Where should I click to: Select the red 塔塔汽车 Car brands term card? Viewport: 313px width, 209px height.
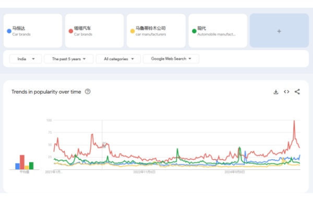[94, 31]
